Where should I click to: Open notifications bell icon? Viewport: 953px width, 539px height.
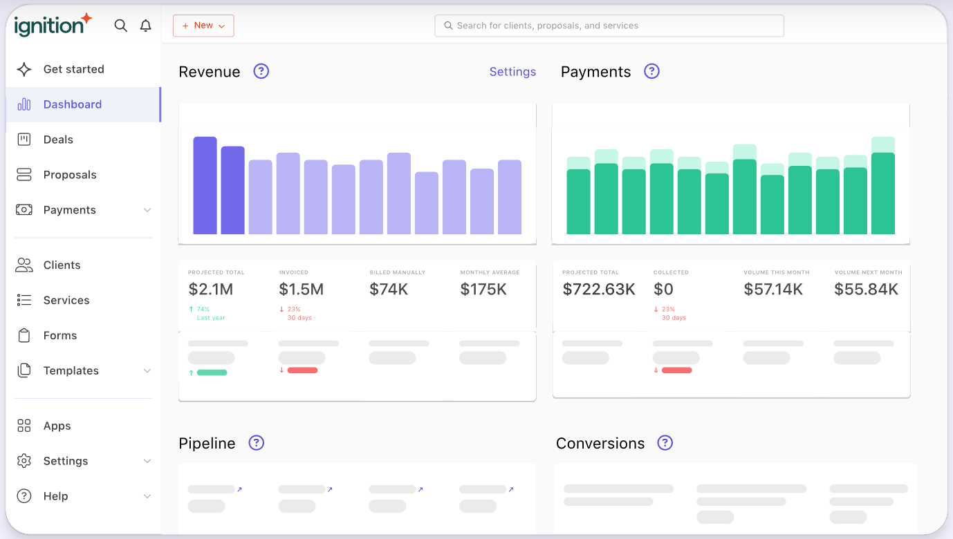click(x=145, y=26)
